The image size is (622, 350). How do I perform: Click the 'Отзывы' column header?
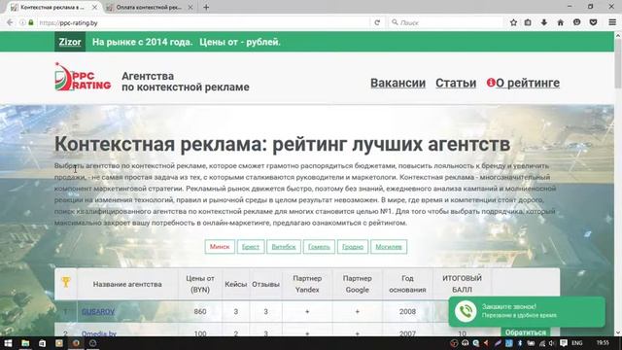tap(265, 284)
